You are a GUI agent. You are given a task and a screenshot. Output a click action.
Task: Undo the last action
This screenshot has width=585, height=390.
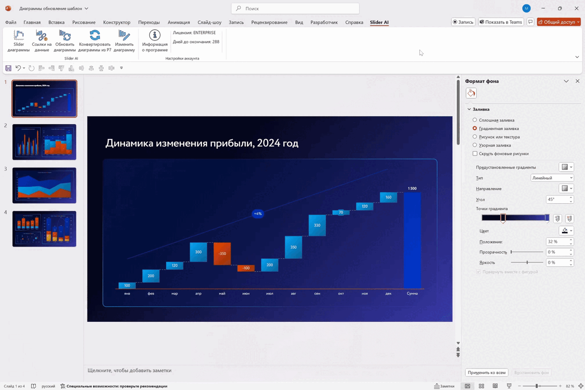(18, 68)
